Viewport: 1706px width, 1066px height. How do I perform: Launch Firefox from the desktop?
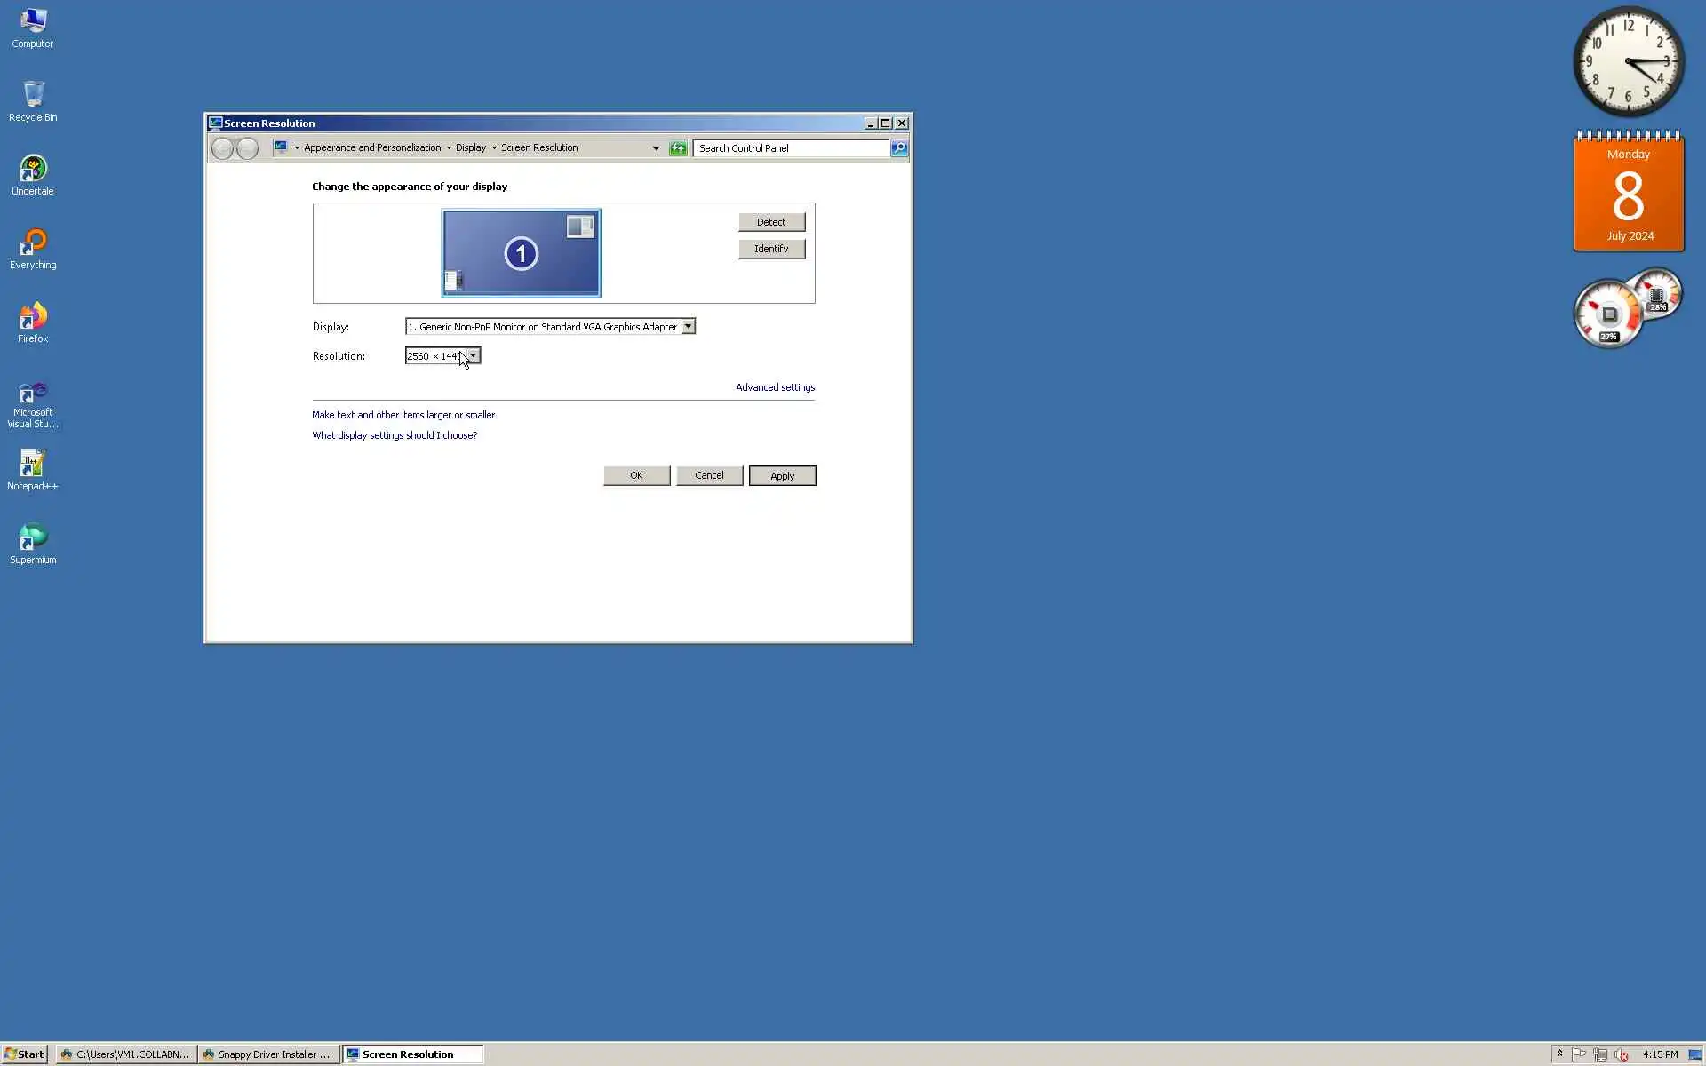[x=33, y=318]
